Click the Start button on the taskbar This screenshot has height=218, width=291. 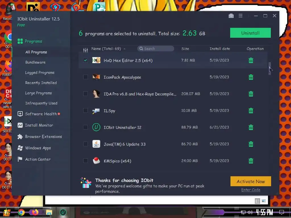click(7, 213)
